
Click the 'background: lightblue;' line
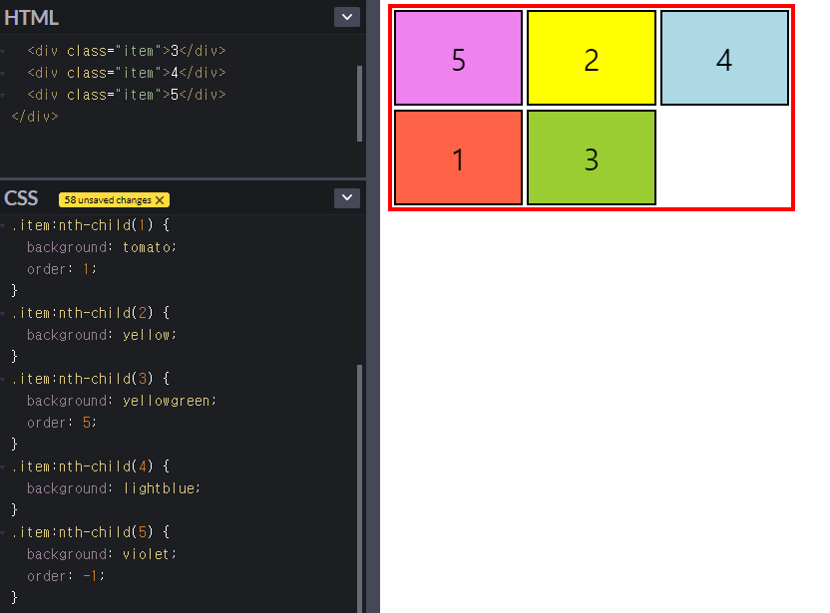tap(114, 488)
